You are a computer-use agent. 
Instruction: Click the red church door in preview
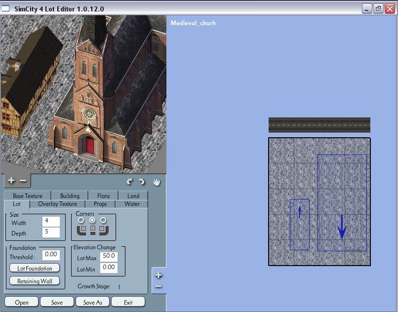point(90,146)
